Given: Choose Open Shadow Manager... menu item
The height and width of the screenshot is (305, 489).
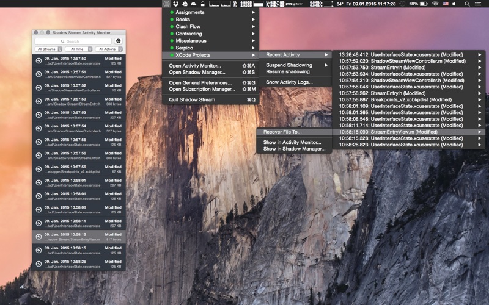Looking at the screenshot, I should tap(210, 72).
